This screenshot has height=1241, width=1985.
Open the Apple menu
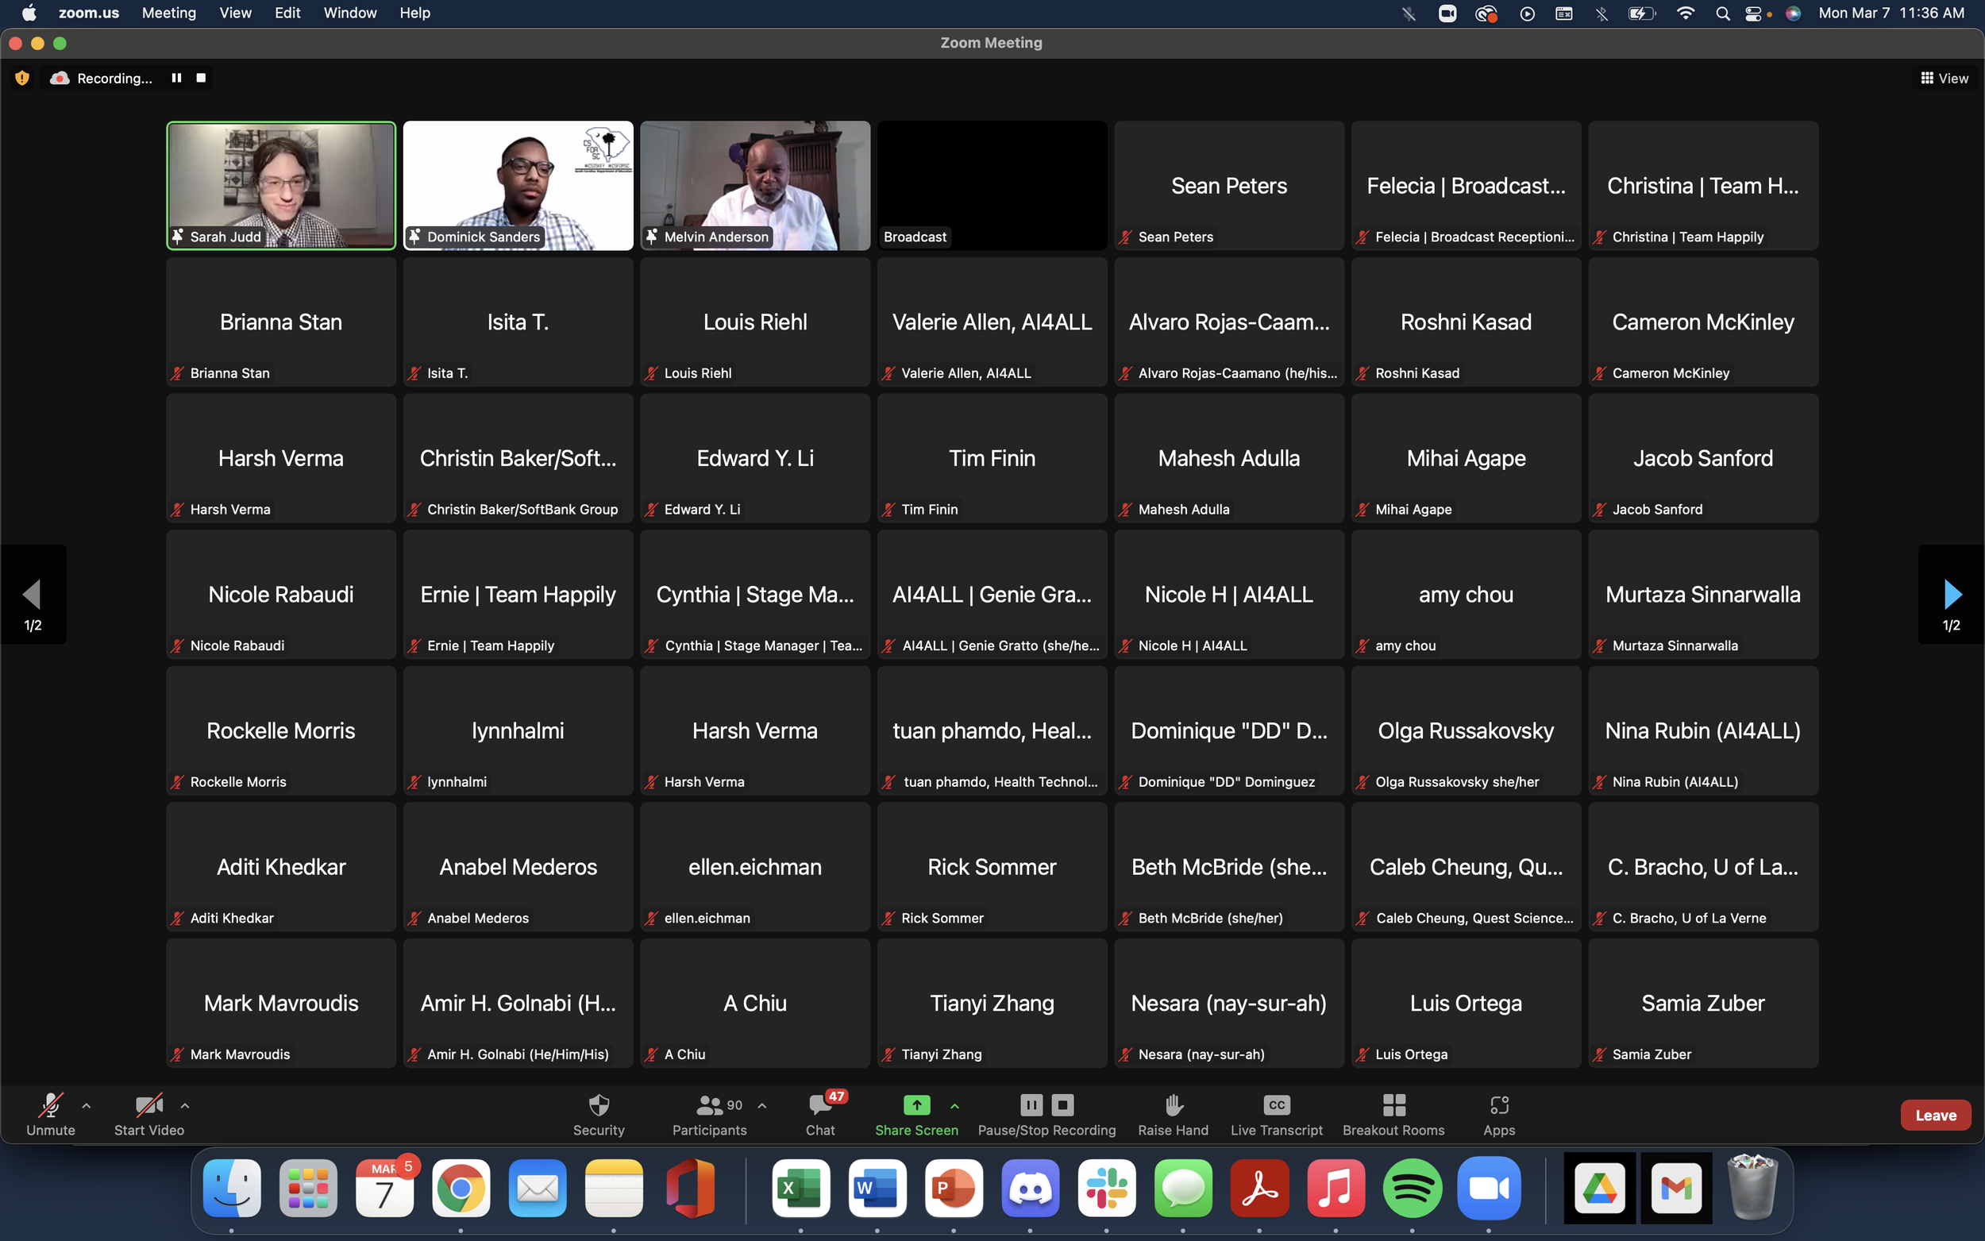click(x=29, y=13)
